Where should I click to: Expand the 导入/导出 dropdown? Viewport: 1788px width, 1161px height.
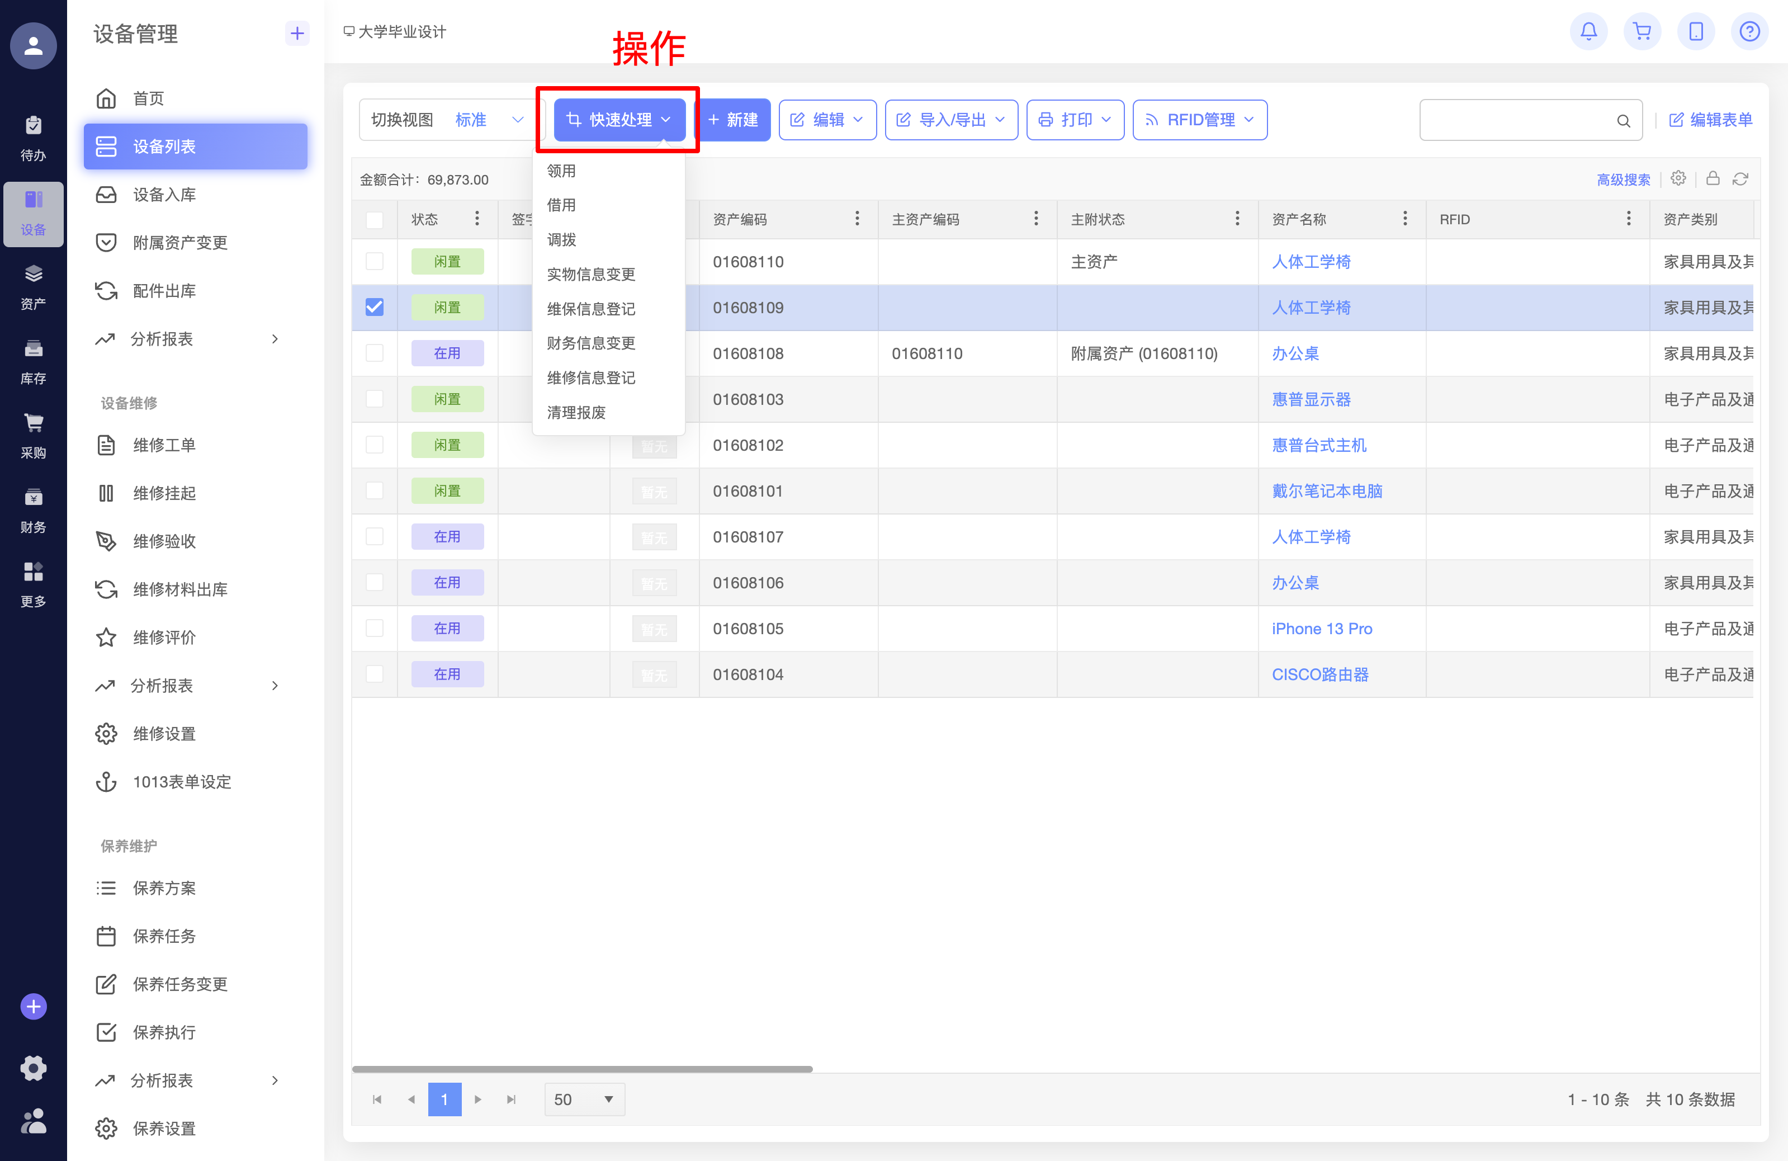coord(950,120)
